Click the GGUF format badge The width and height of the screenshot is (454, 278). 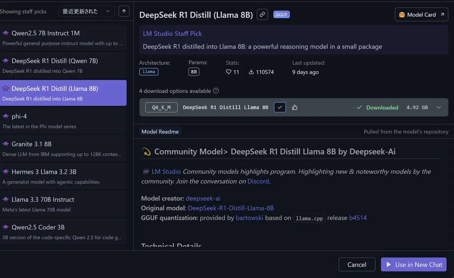tap(281, 15)
